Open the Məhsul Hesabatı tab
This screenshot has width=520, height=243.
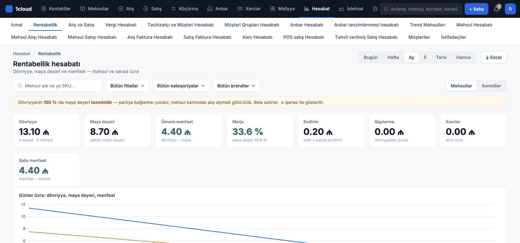[x=474, y=25]
